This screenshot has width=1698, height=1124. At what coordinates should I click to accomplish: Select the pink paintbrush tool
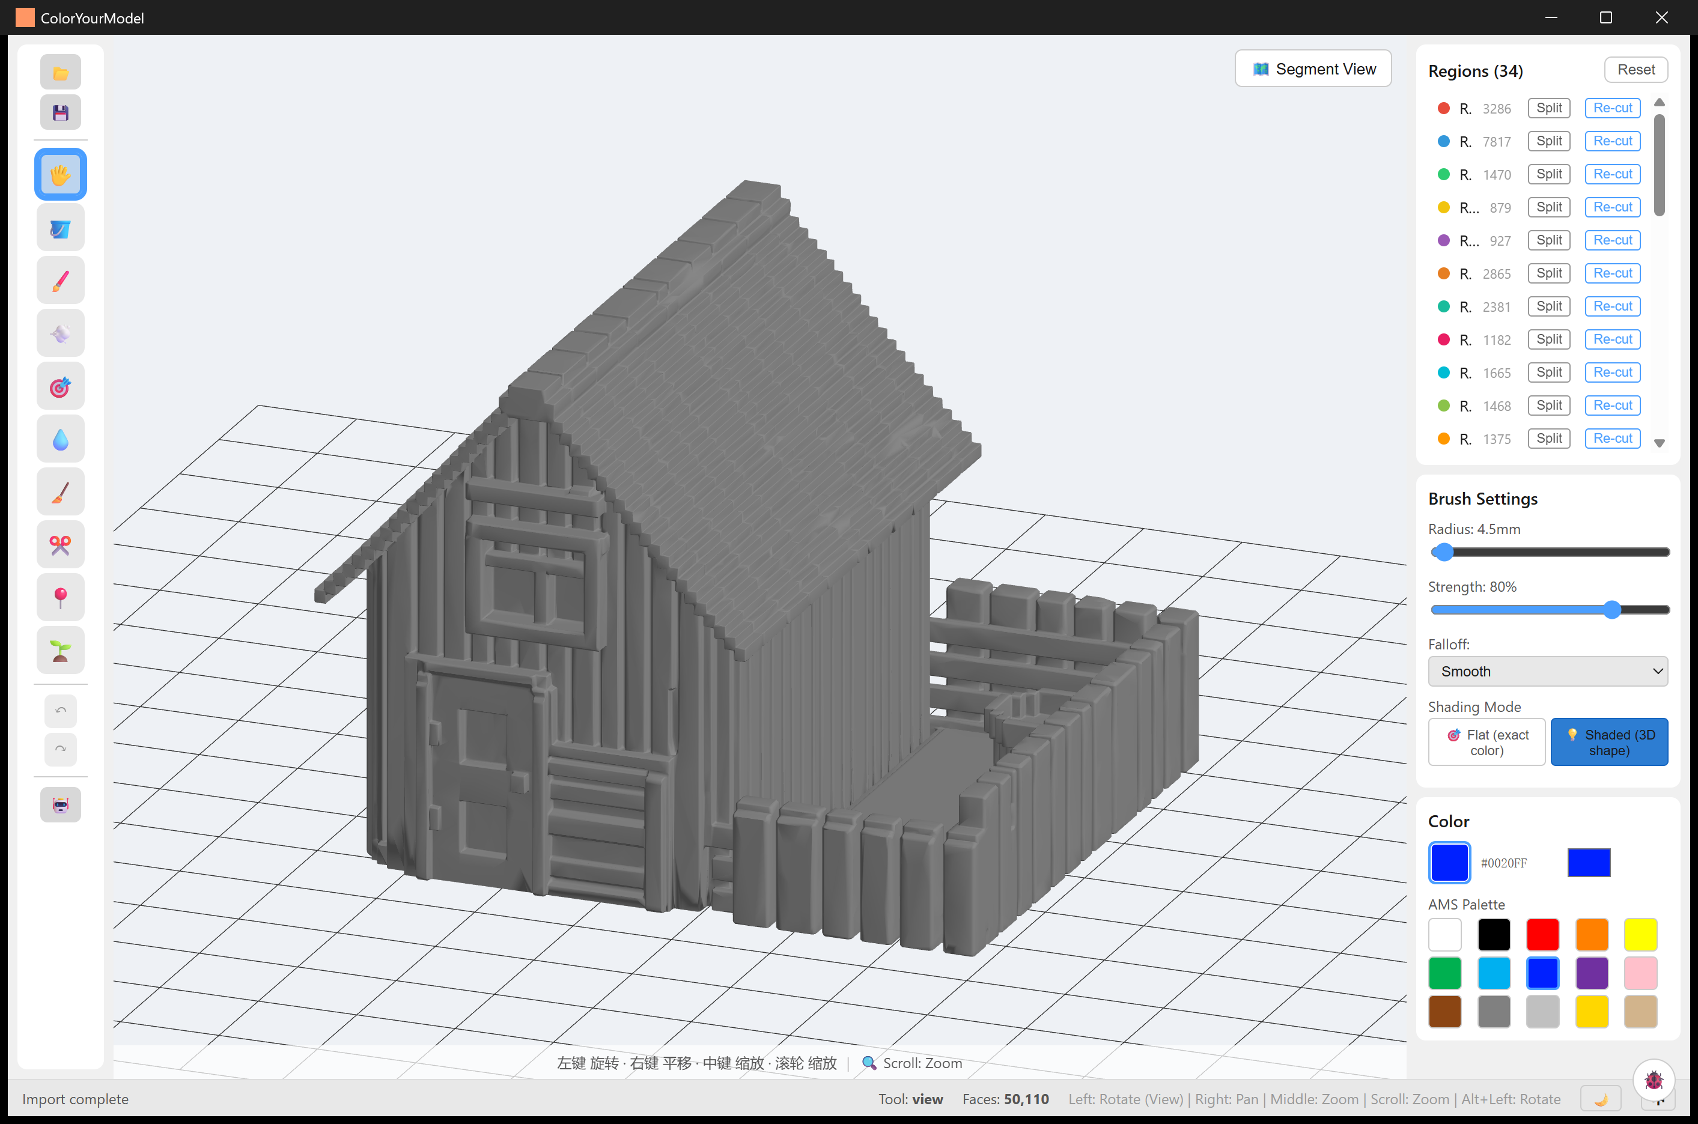click(60, 281)
